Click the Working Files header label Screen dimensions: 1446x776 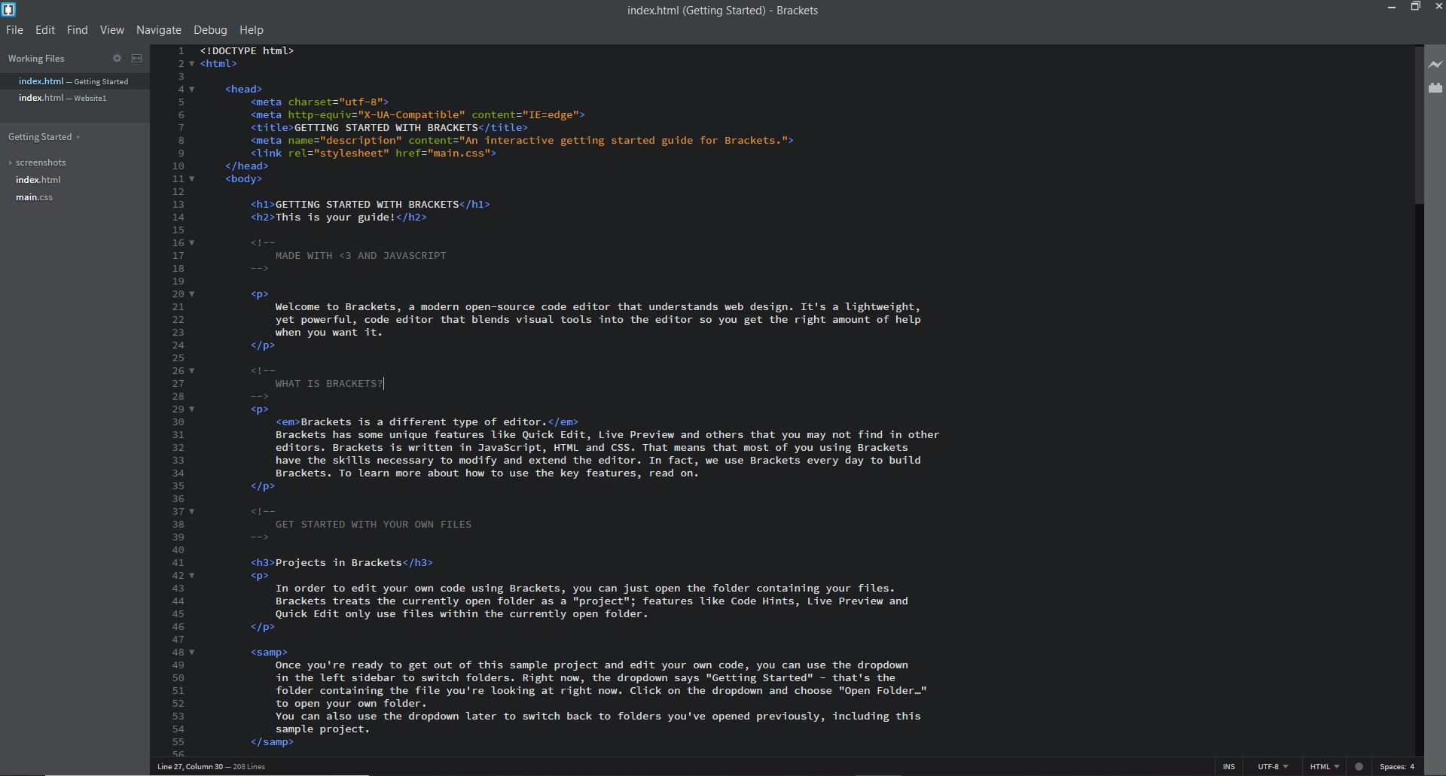coord(36,59)
